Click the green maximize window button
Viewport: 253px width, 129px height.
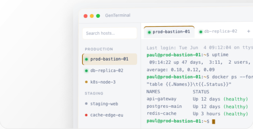pos(98,16)
